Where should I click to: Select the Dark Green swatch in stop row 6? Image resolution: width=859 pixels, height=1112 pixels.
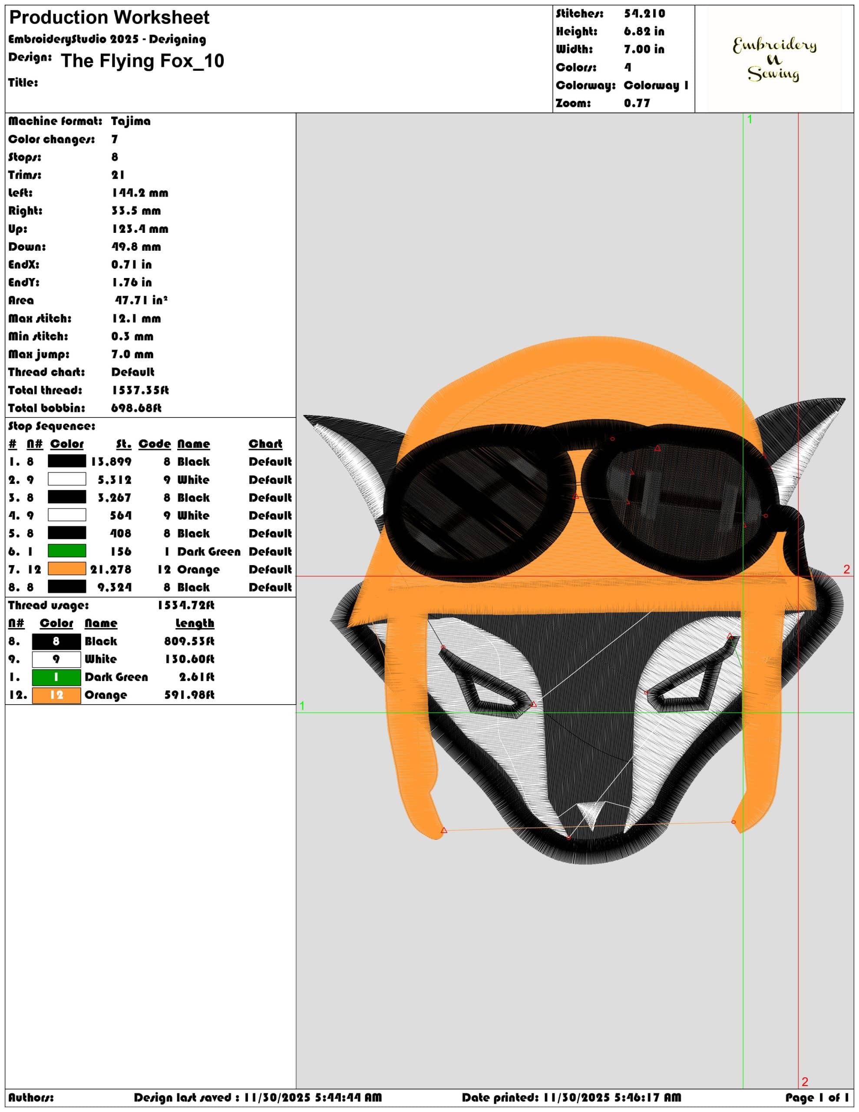click(x=67, y=551)
